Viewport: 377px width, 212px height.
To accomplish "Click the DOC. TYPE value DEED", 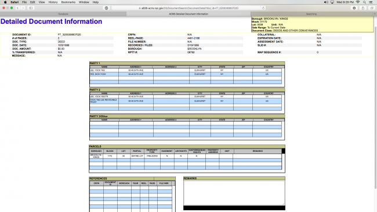I will coord(61,42).
